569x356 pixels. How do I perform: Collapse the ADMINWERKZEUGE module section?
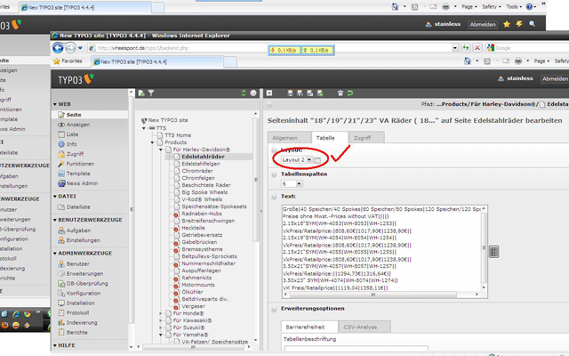[x=55, y=254]
